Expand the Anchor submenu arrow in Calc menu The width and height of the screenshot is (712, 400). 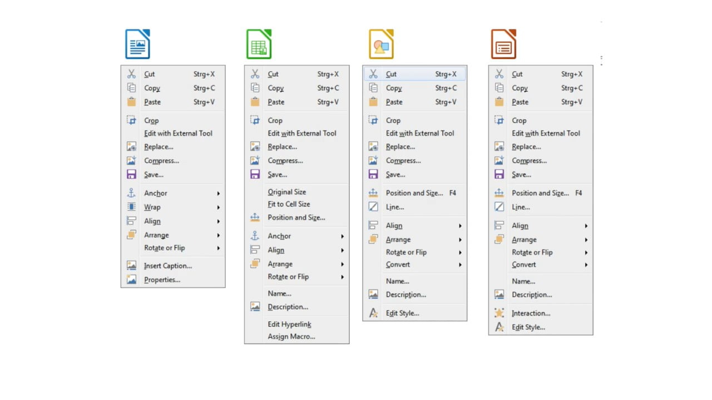343,236
